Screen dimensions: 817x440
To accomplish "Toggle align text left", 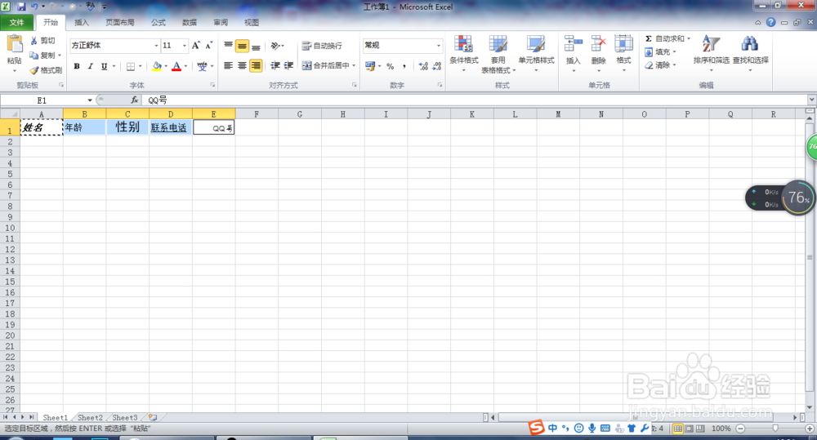I will pyautogui.click(x=228, y=65).
